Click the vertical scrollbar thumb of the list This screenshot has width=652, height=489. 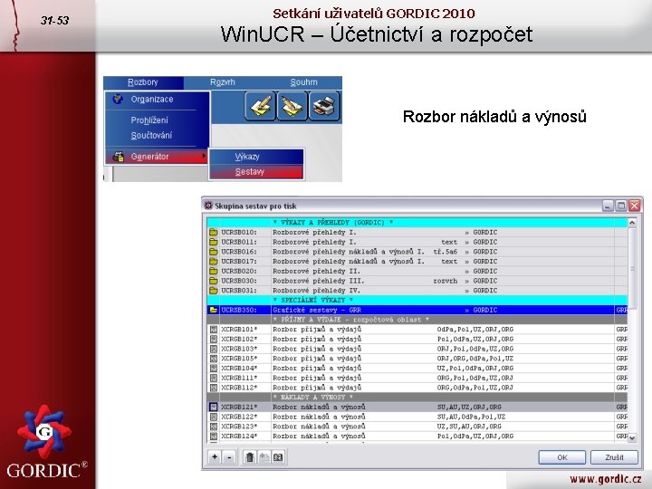pos(632,269)
